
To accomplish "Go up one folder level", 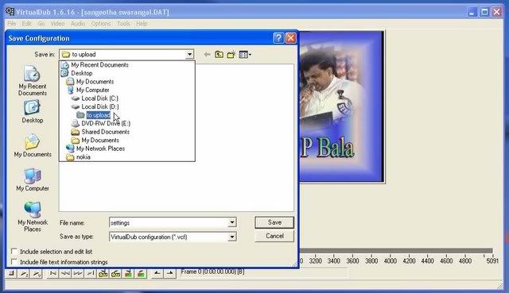I will pyautogui.click(x=220, y=55).
